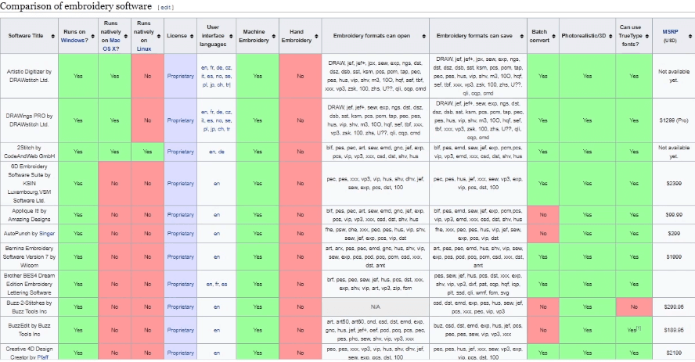Click the '$1299 (Pro)' price cell
Image resolution: width=695 pixels, height=362 pixels.
[x=674, y=120]
